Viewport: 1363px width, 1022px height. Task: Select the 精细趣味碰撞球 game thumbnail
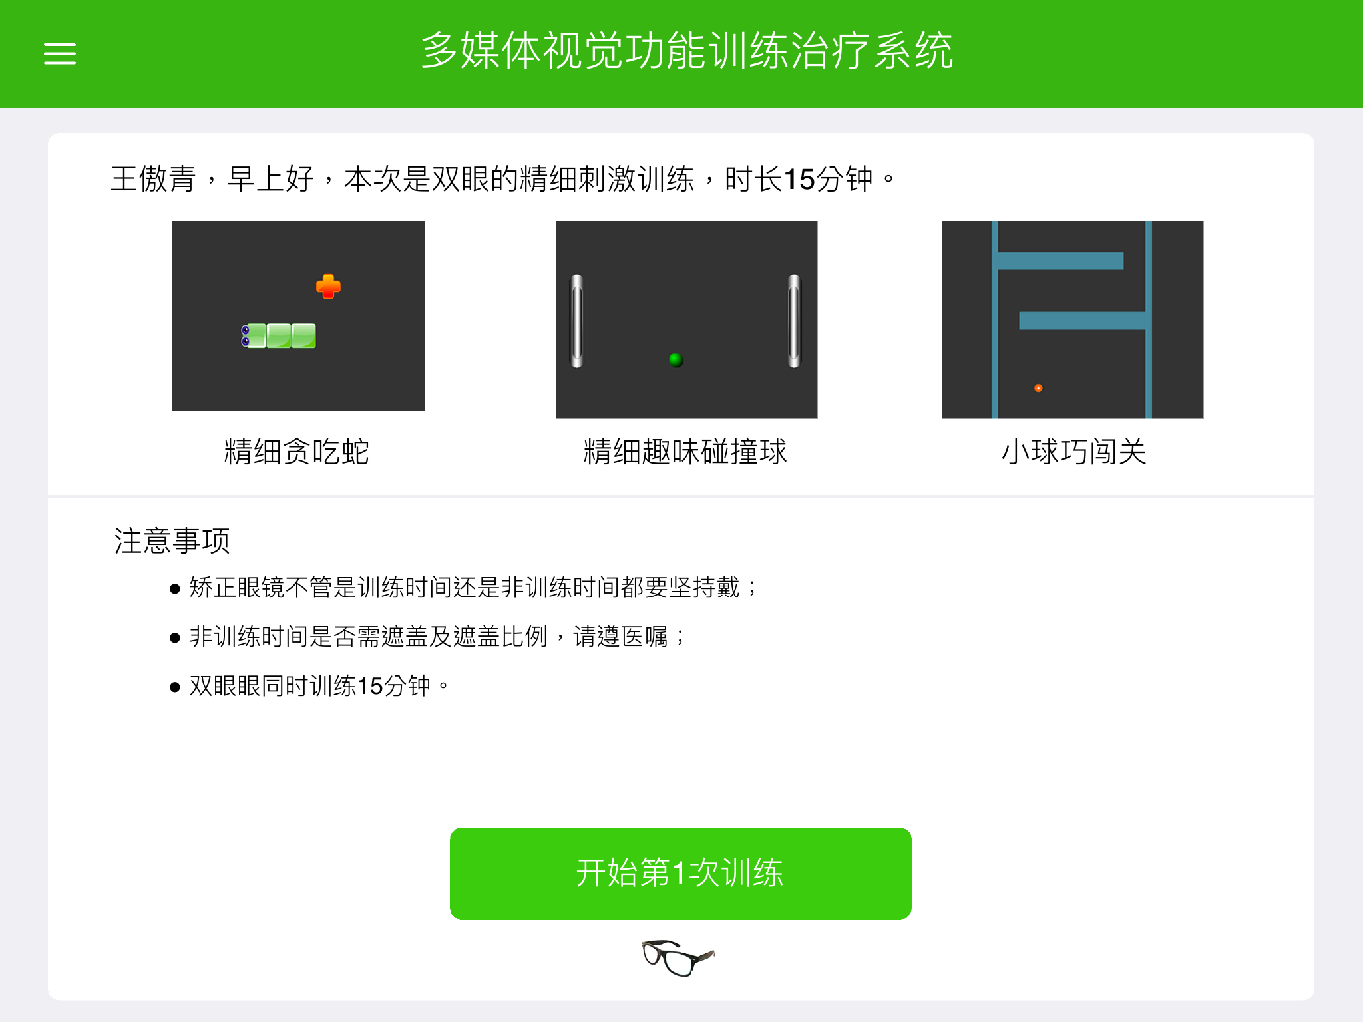point(687,319)
